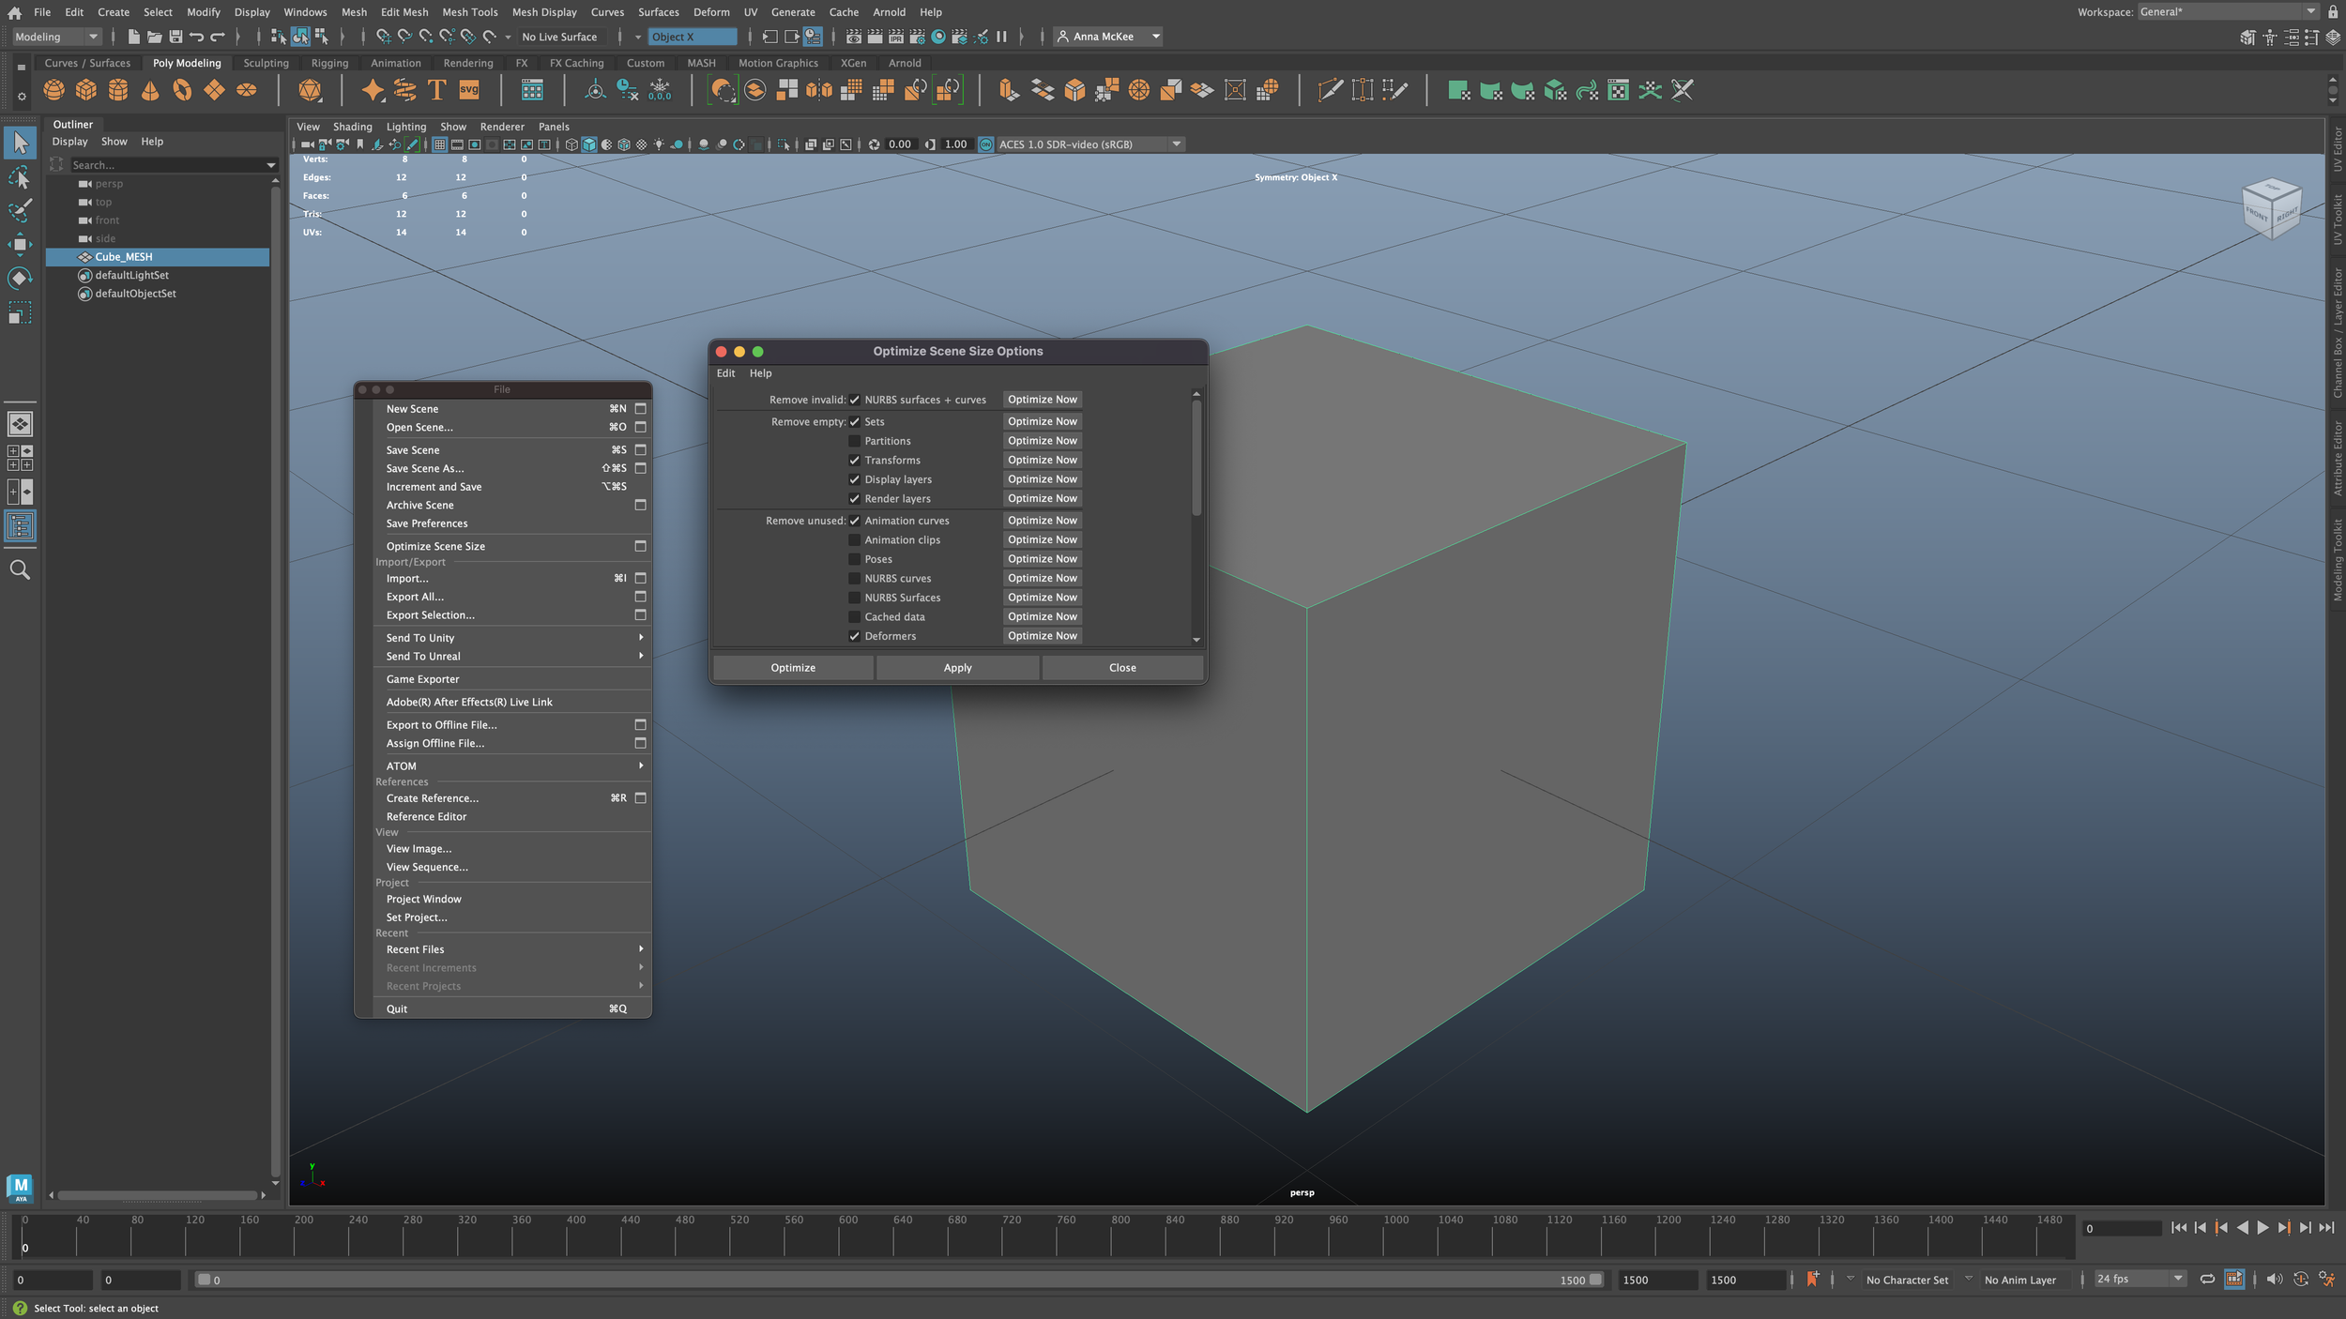
Task: Open the 24 fps frame rate dropdown
Action: [2140, 1279]
